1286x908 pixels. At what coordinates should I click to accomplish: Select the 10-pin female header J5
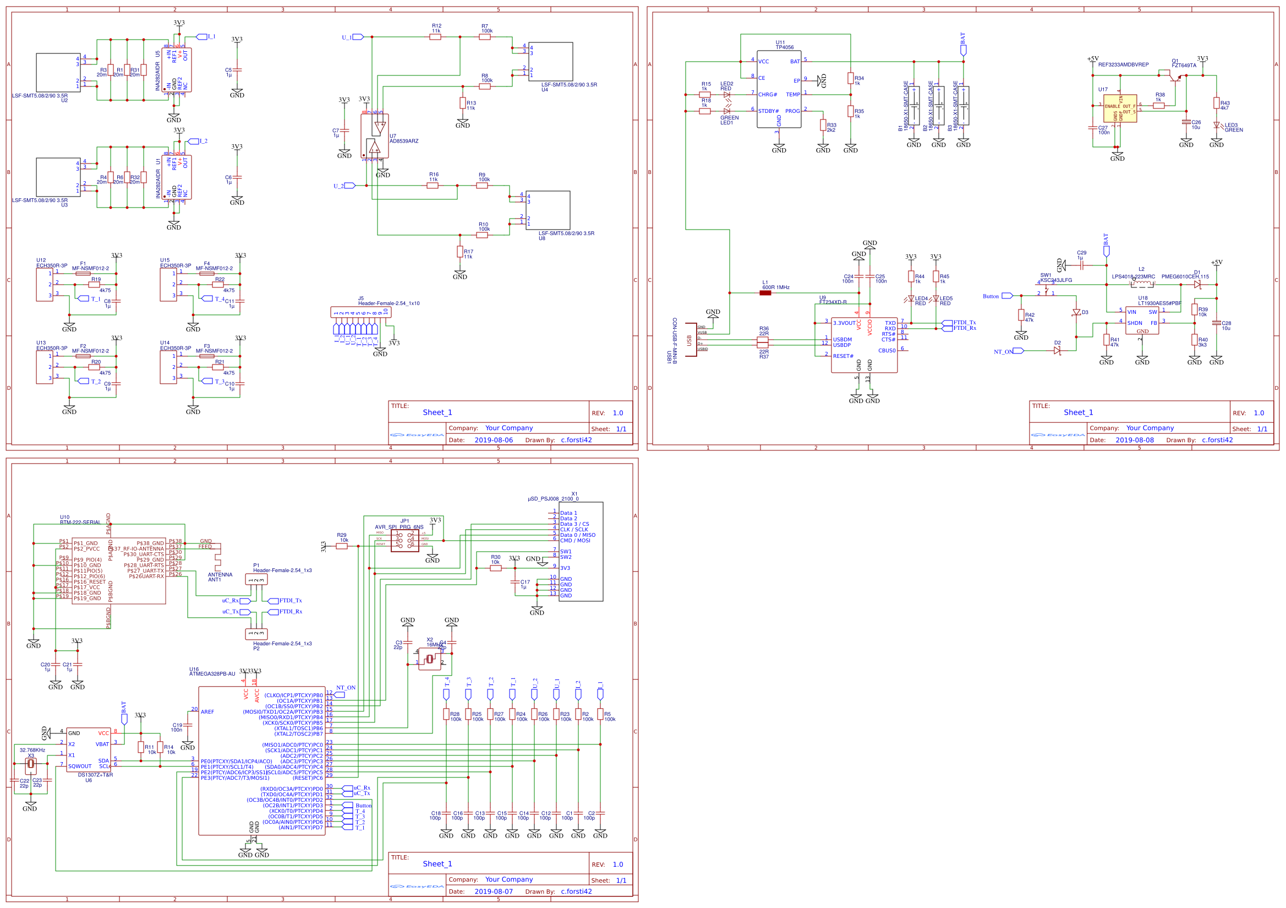point(361,313)
